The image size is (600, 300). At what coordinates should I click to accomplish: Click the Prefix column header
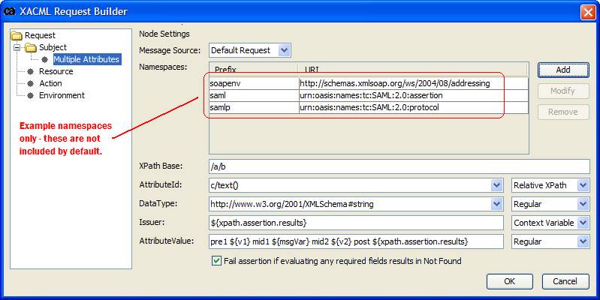coord(252,69)
